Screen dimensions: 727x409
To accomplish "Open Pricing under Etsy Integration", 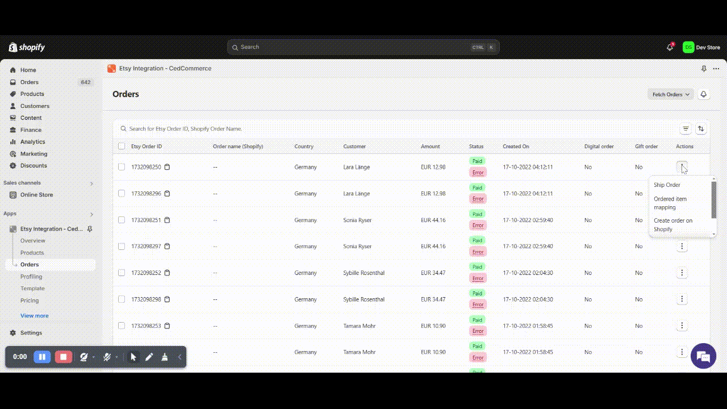I will (x=30, y=301).
